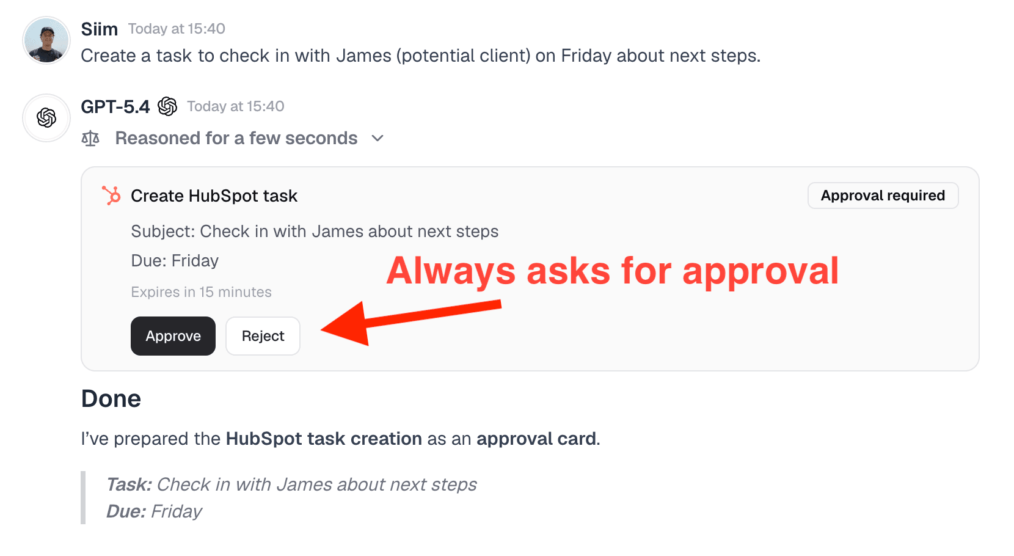Click the bold "approval card" text

[536, 439]
